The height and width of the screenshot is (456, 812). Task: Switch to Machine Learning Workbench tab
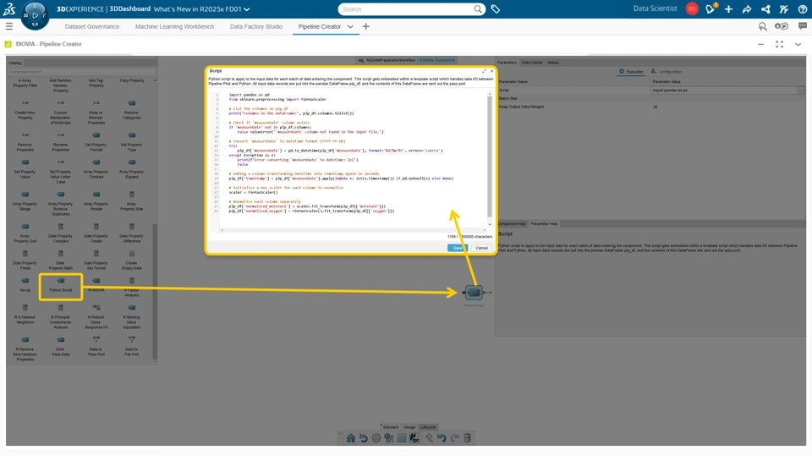[x=174, y=26]
